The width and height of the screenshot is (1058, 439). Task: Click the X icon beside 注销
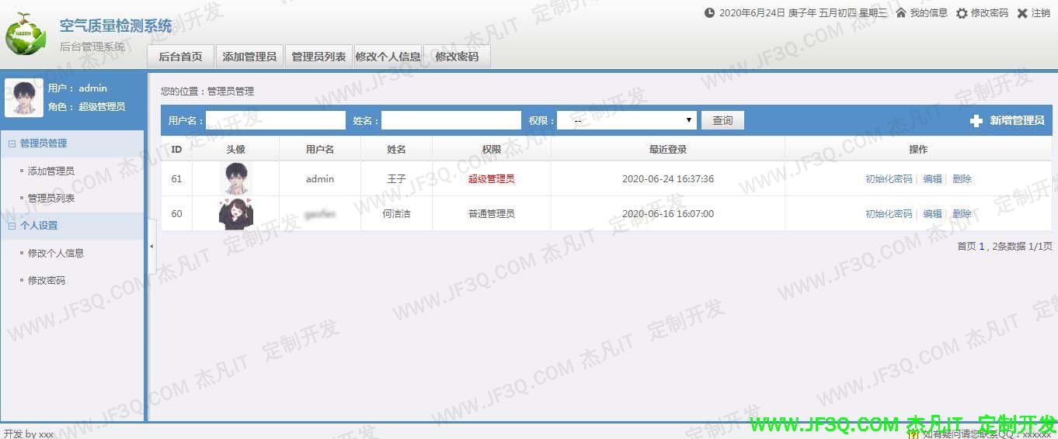tap(1022, 13)
